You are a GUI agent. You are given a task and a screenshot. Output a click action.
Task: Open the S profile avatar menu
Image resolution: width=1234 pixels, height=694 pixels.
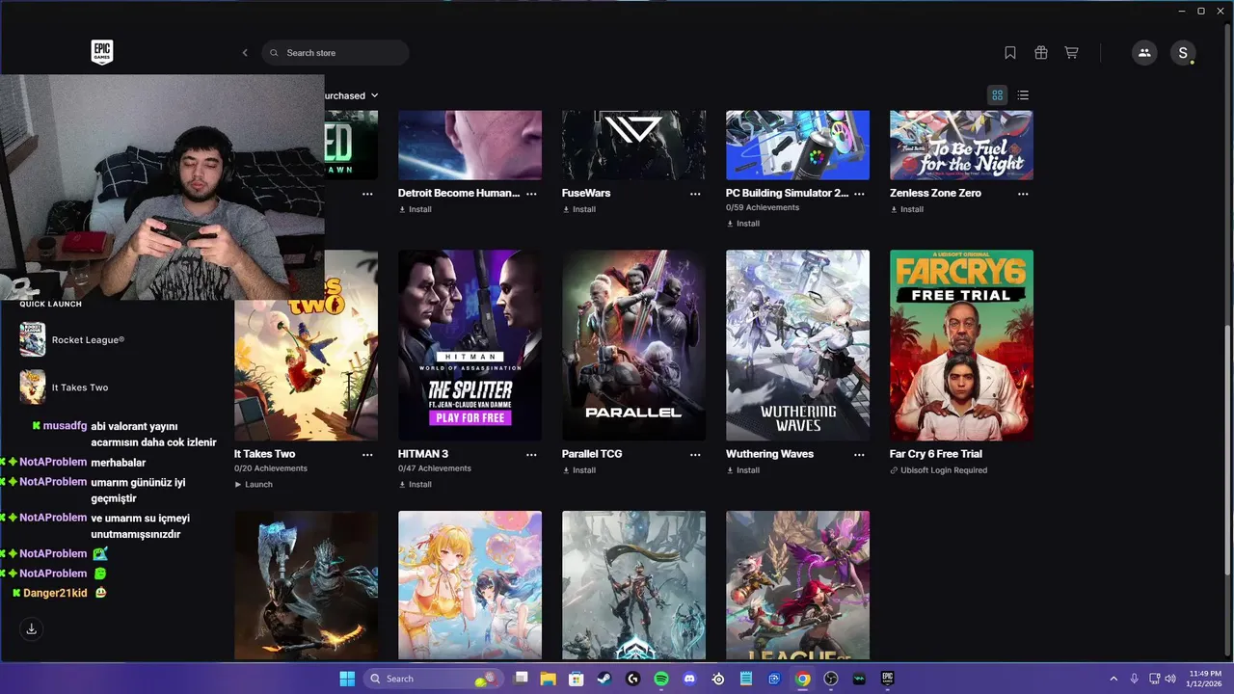click(x=1183, y=53)
